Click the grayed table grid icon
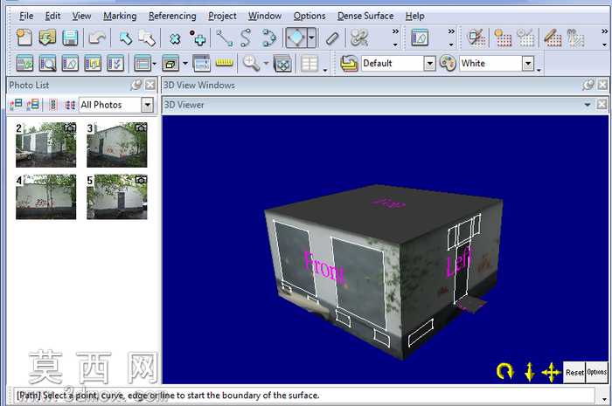Image resolution: width=612 pixels, height=406 pixels. pyautogui.click(x=309, y=63)
